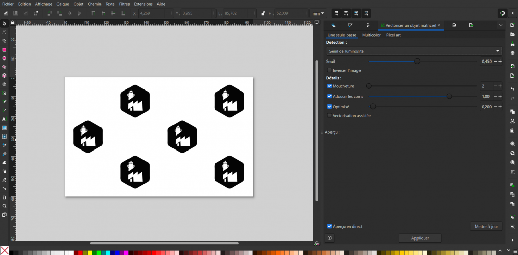Open the Align and Distribute dock tab

point(368,25)
